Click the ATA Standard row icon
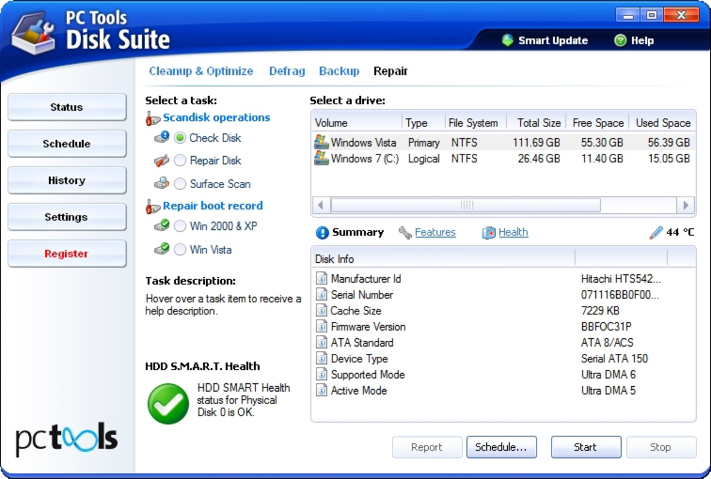The height and width of the screenshot is (479, 711). pyautogui.click(x=321, y=342)
